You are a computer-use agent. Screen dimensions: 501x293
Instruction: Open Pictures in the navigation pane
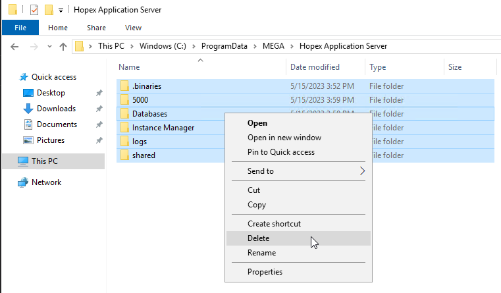[51, 140]
